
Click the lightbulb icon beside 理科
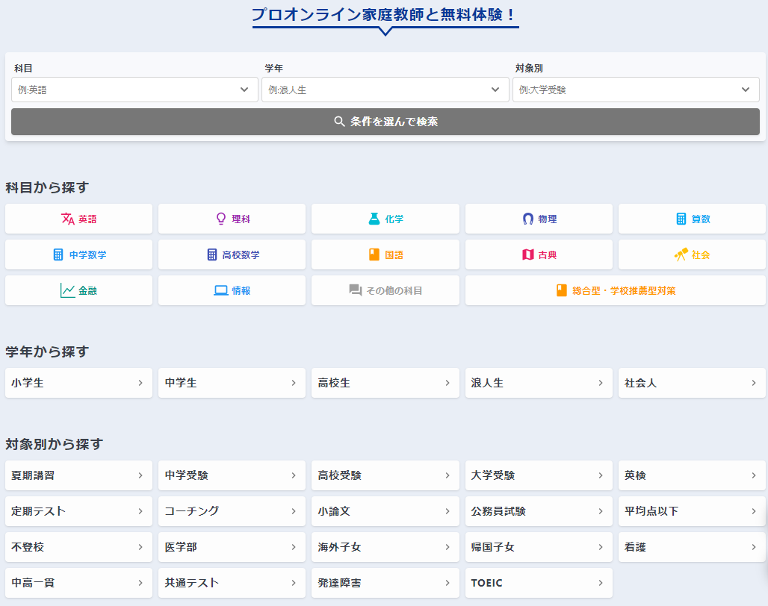[x=221, y=219]
